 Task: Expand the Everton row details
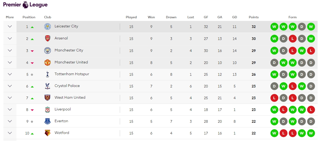(10, 121)
